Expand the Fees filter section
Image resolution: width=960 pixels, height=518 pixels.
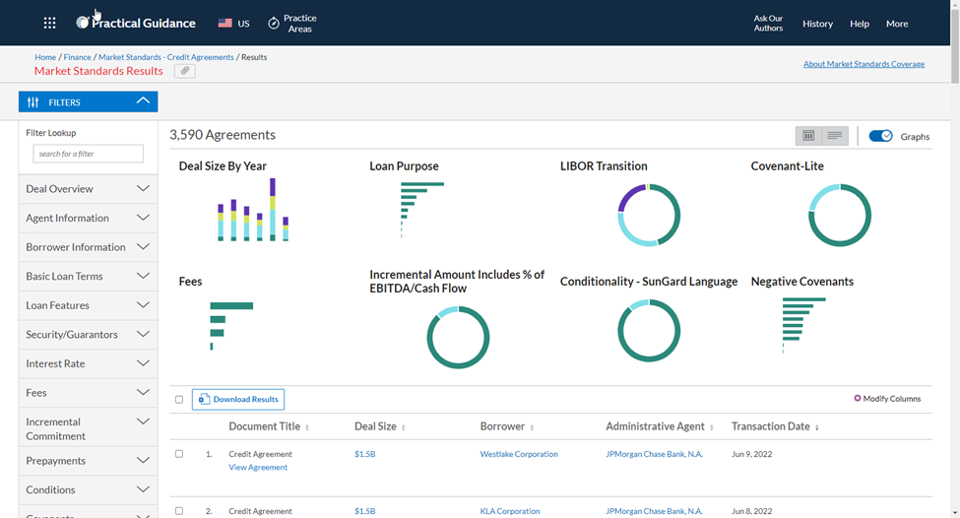tap(89, 393)
